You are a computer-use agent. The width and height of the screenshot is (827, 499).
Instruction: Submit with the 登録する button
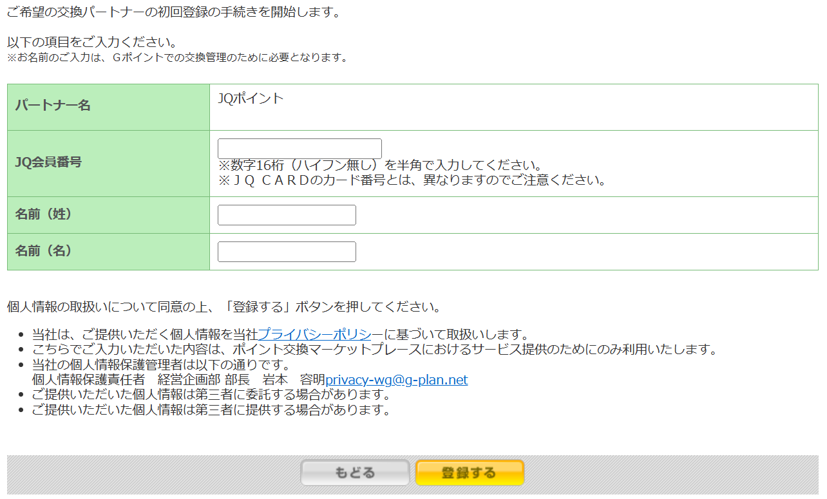(x=470, y=473)
